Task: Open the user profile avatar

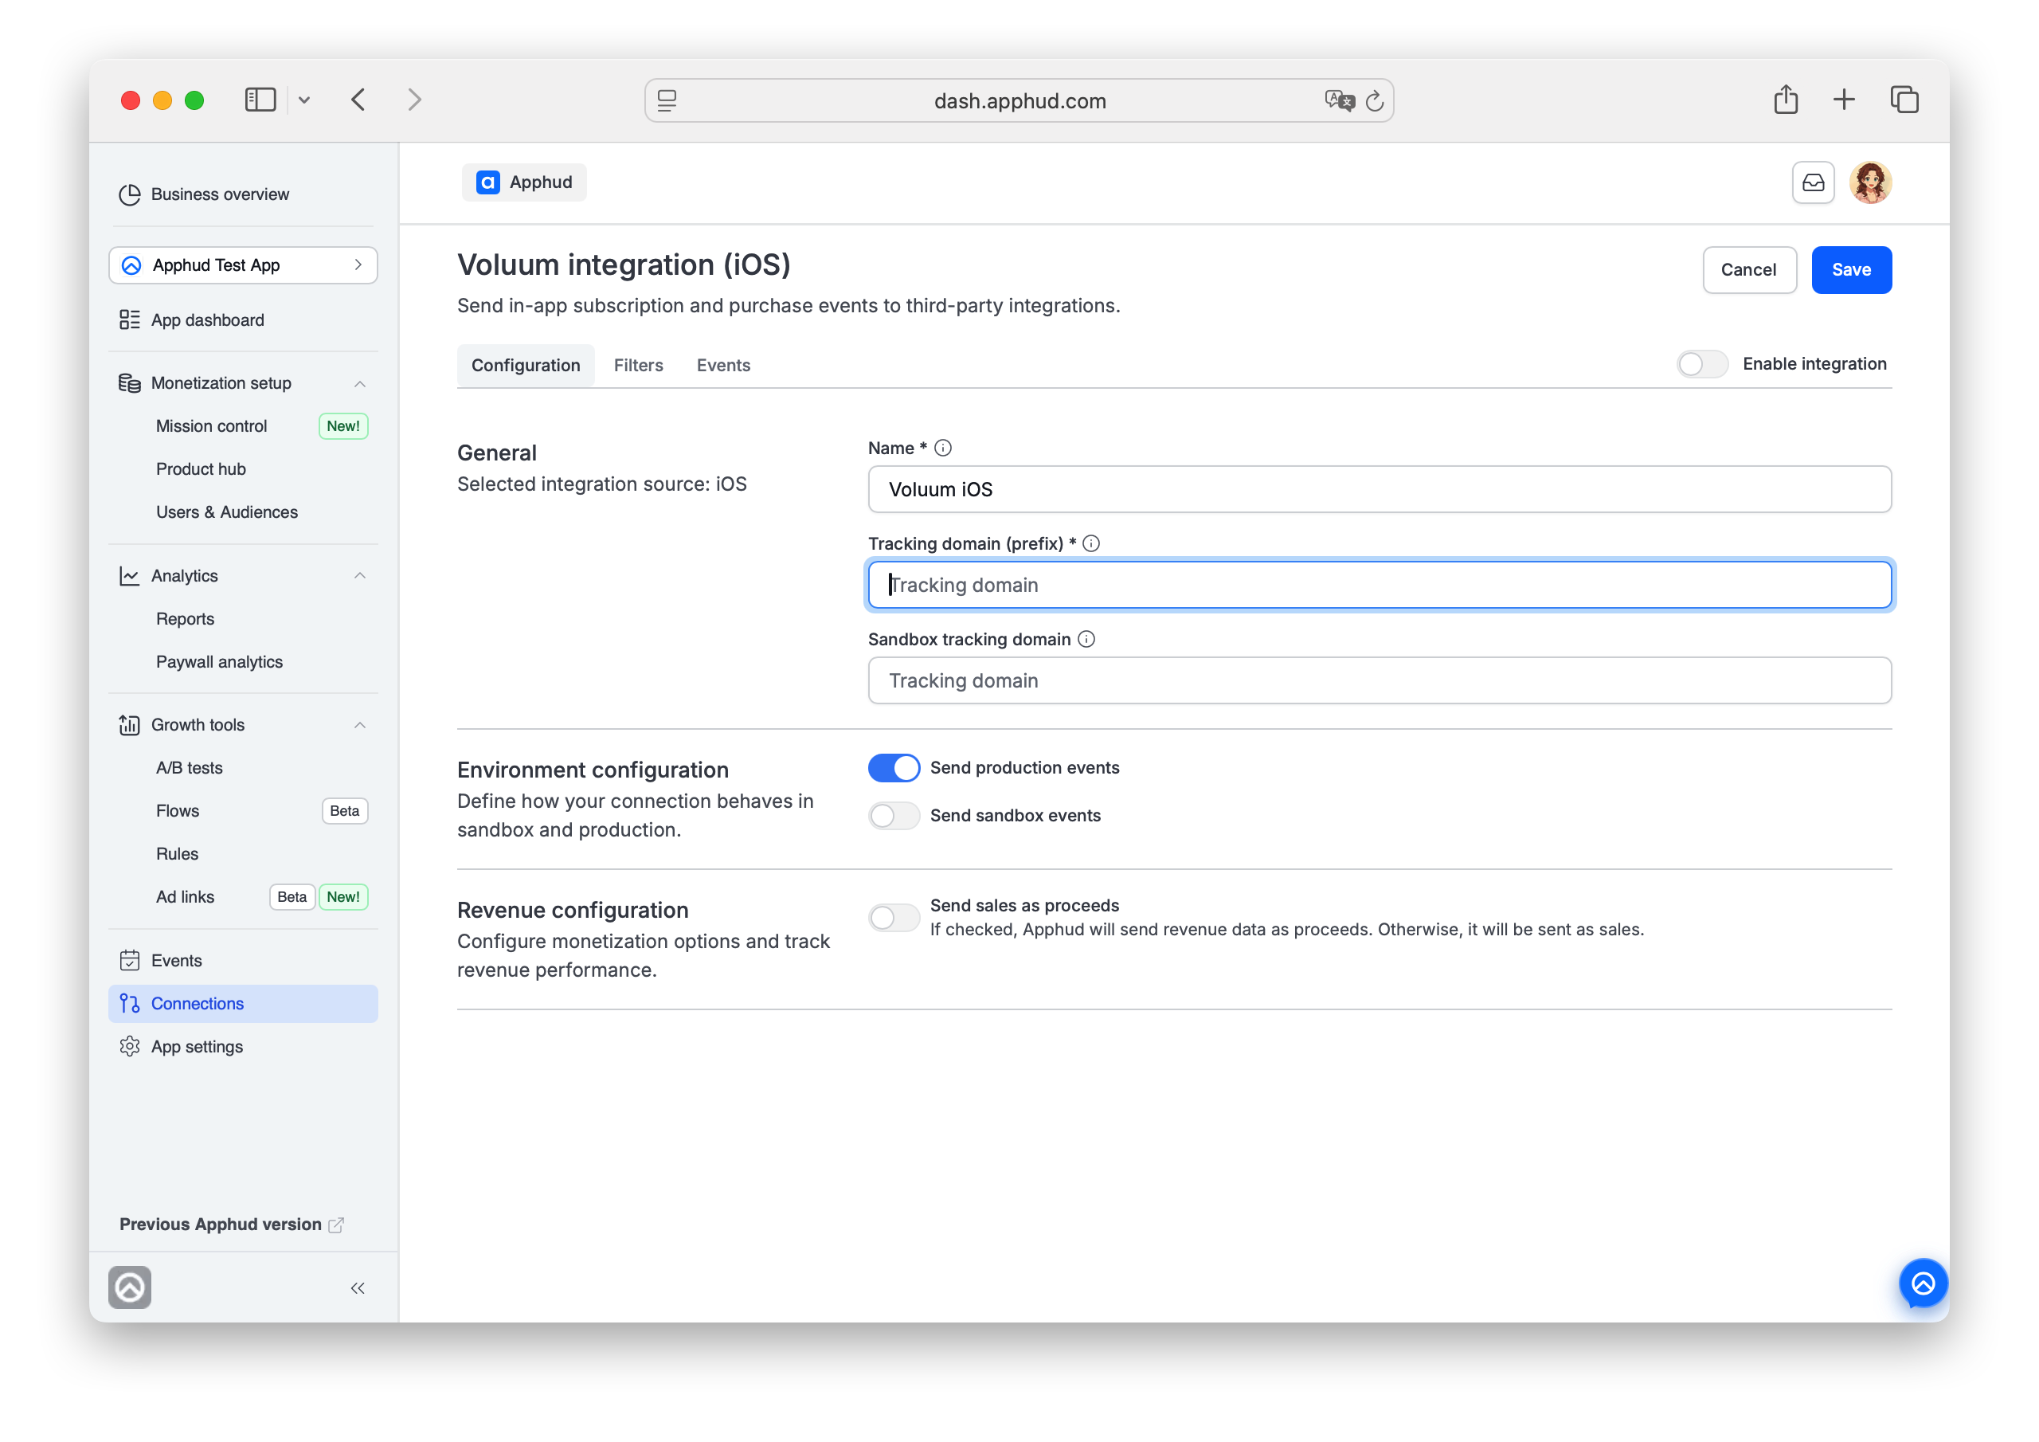Action: pyautogui.click(x=1870, y=183)
